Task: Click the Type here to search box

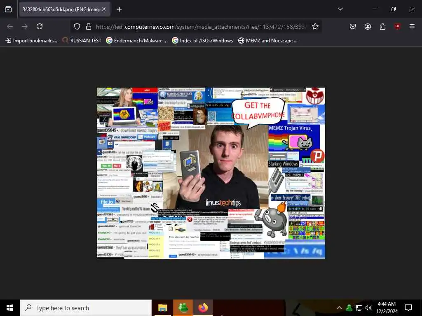Action: click(x=86, y=308)
